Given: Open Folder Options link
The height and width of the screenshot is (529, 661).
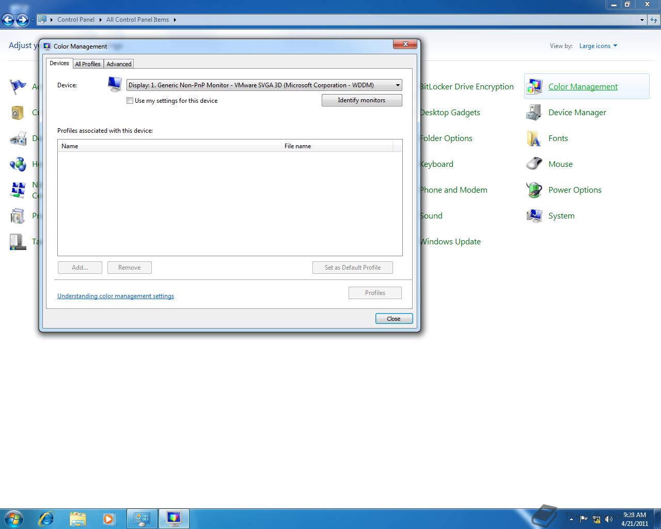Looking at the screenshot, I should click(446, 138).
